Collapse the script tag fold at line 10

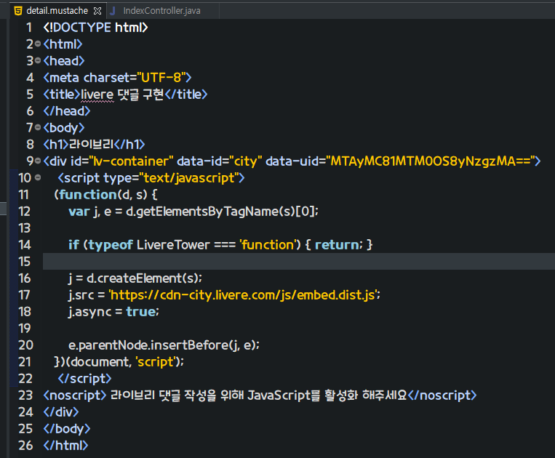coord(38,177)
